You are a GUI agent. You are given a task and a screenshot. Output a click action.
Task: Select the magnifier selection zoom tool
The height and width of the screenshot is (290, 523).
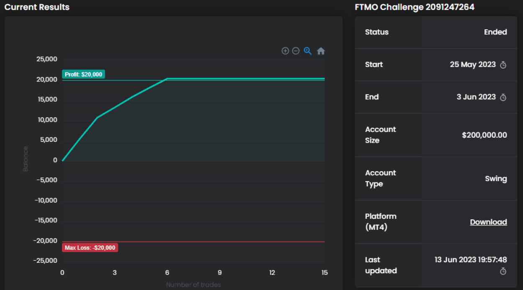click(x=308, y=51)
